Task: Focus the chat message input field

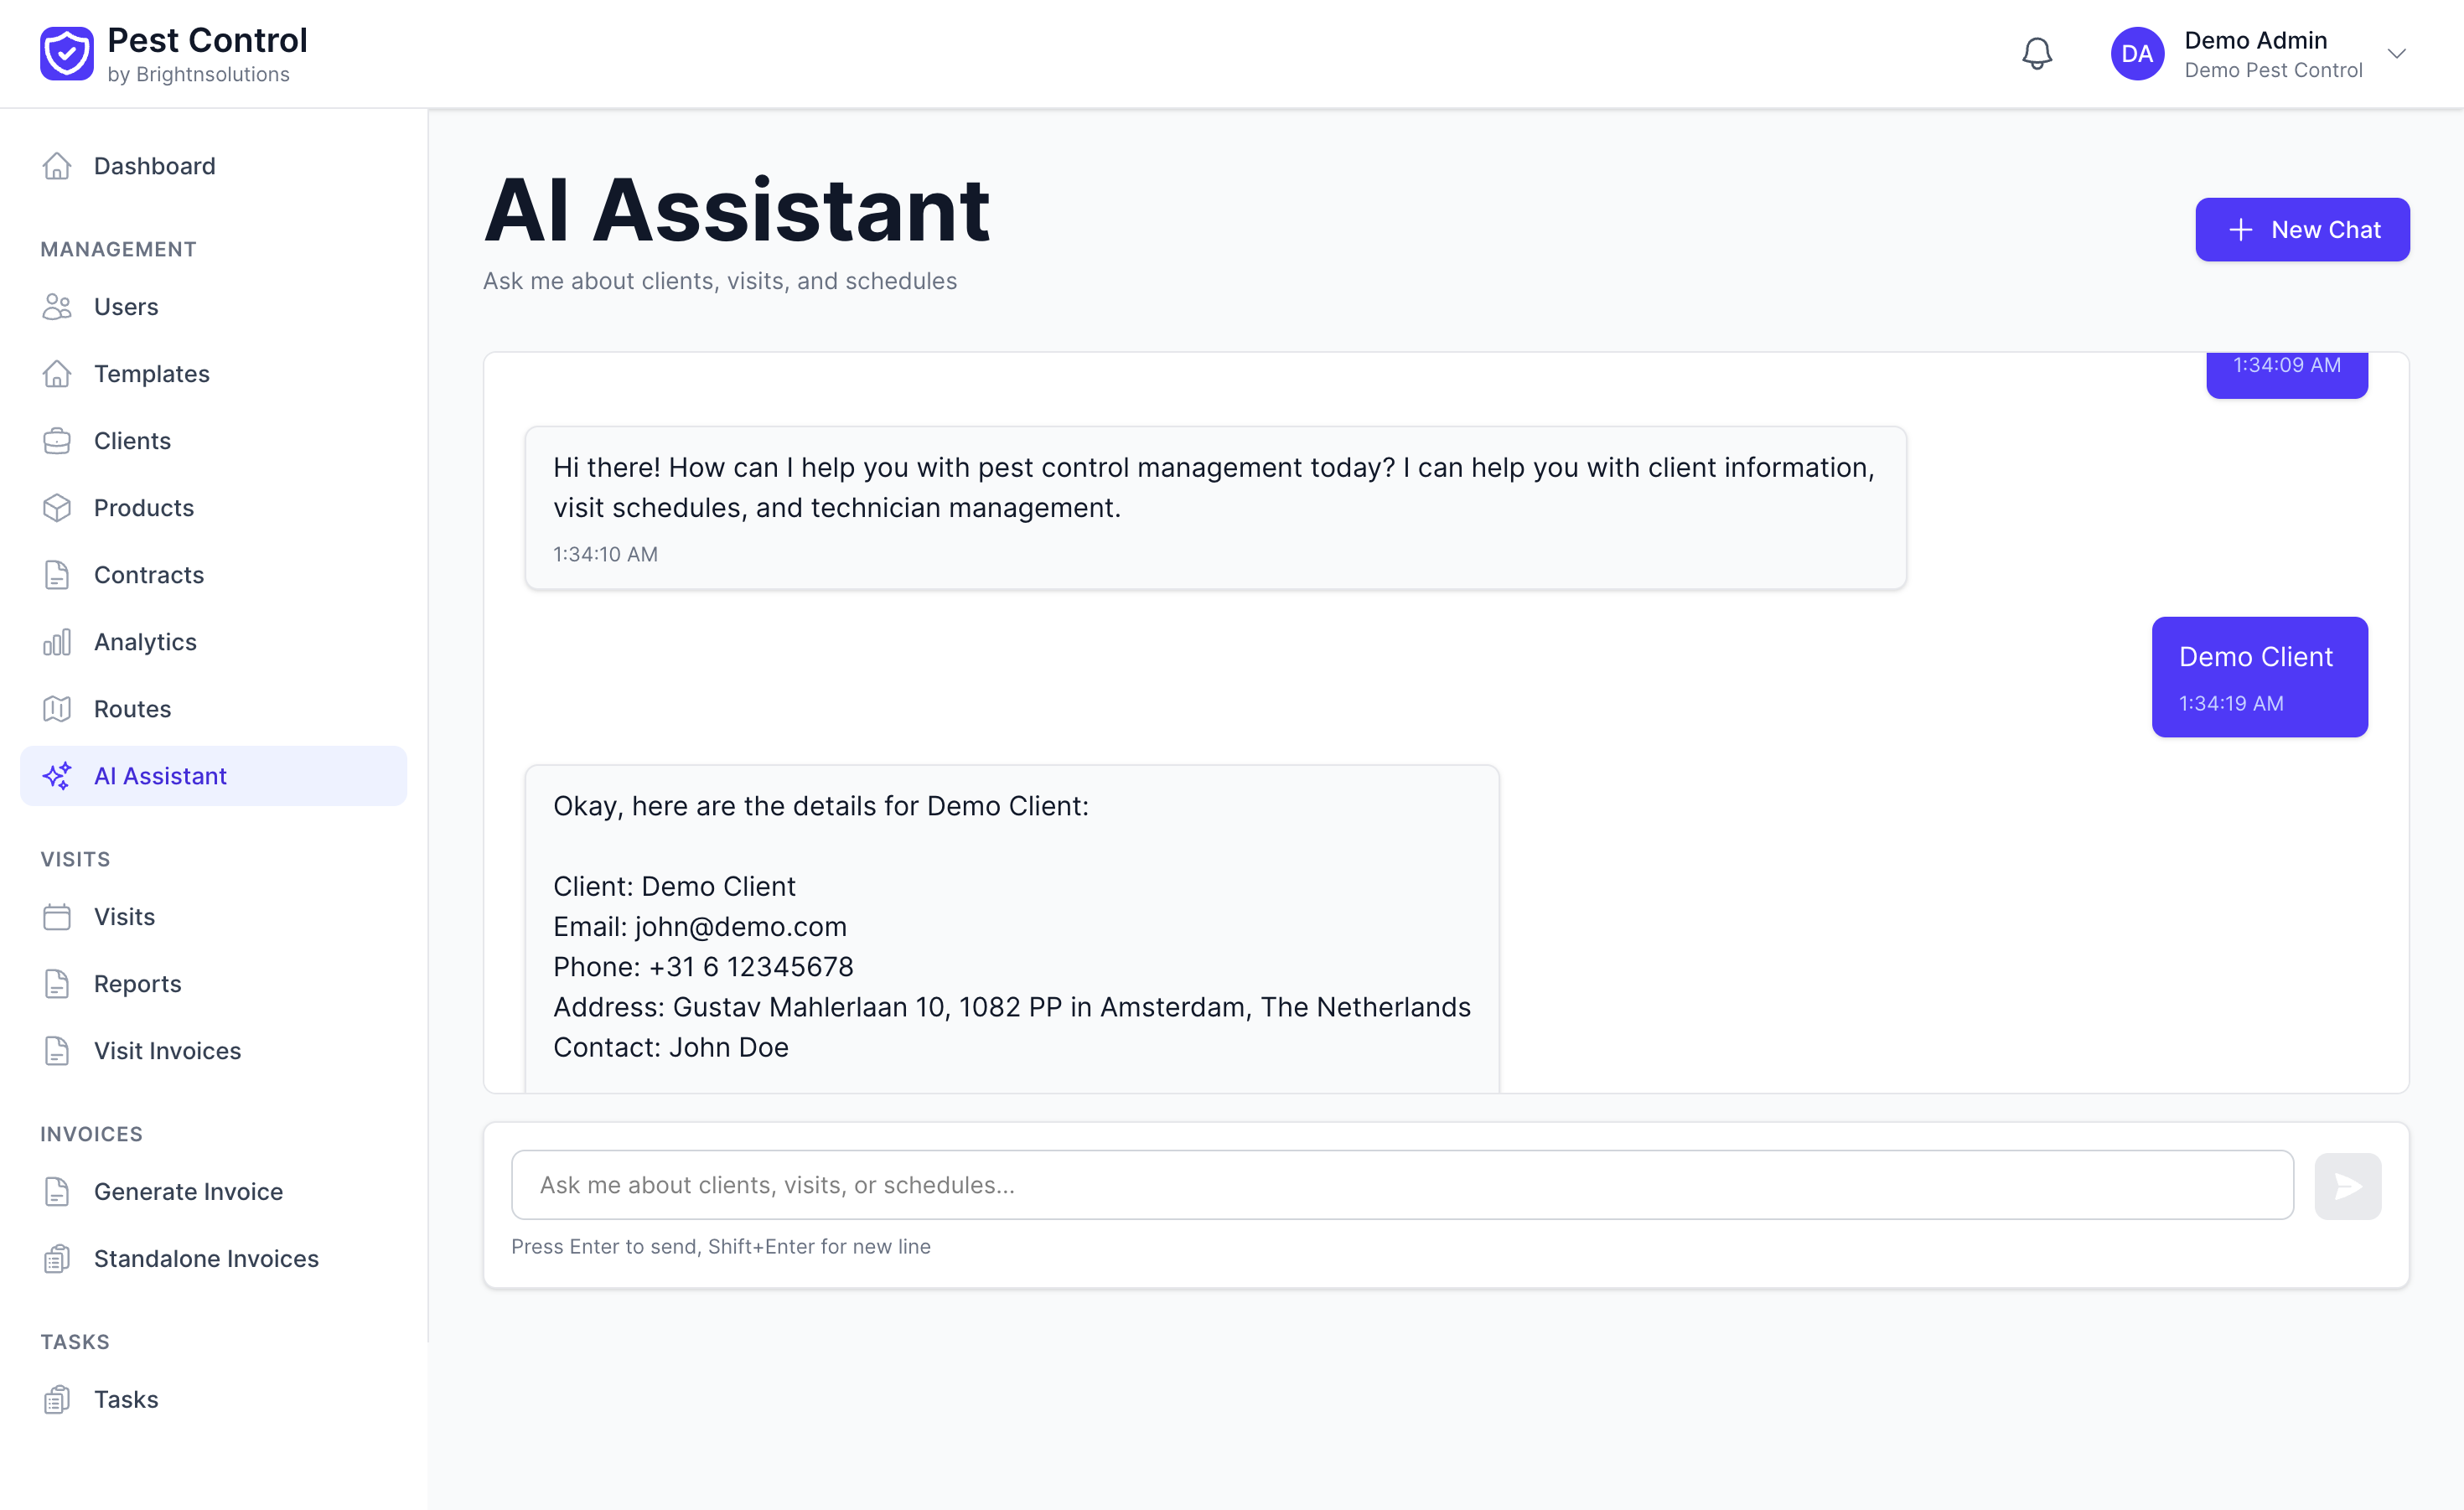Action: click(x=1401, y=1185)
